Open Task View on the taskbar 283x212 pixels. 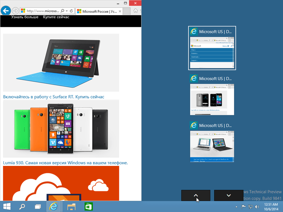(x=38, y=206)
